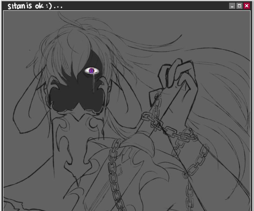Close the window with the red X
This screenshot has height=211, width=254.
coord(247,6)
